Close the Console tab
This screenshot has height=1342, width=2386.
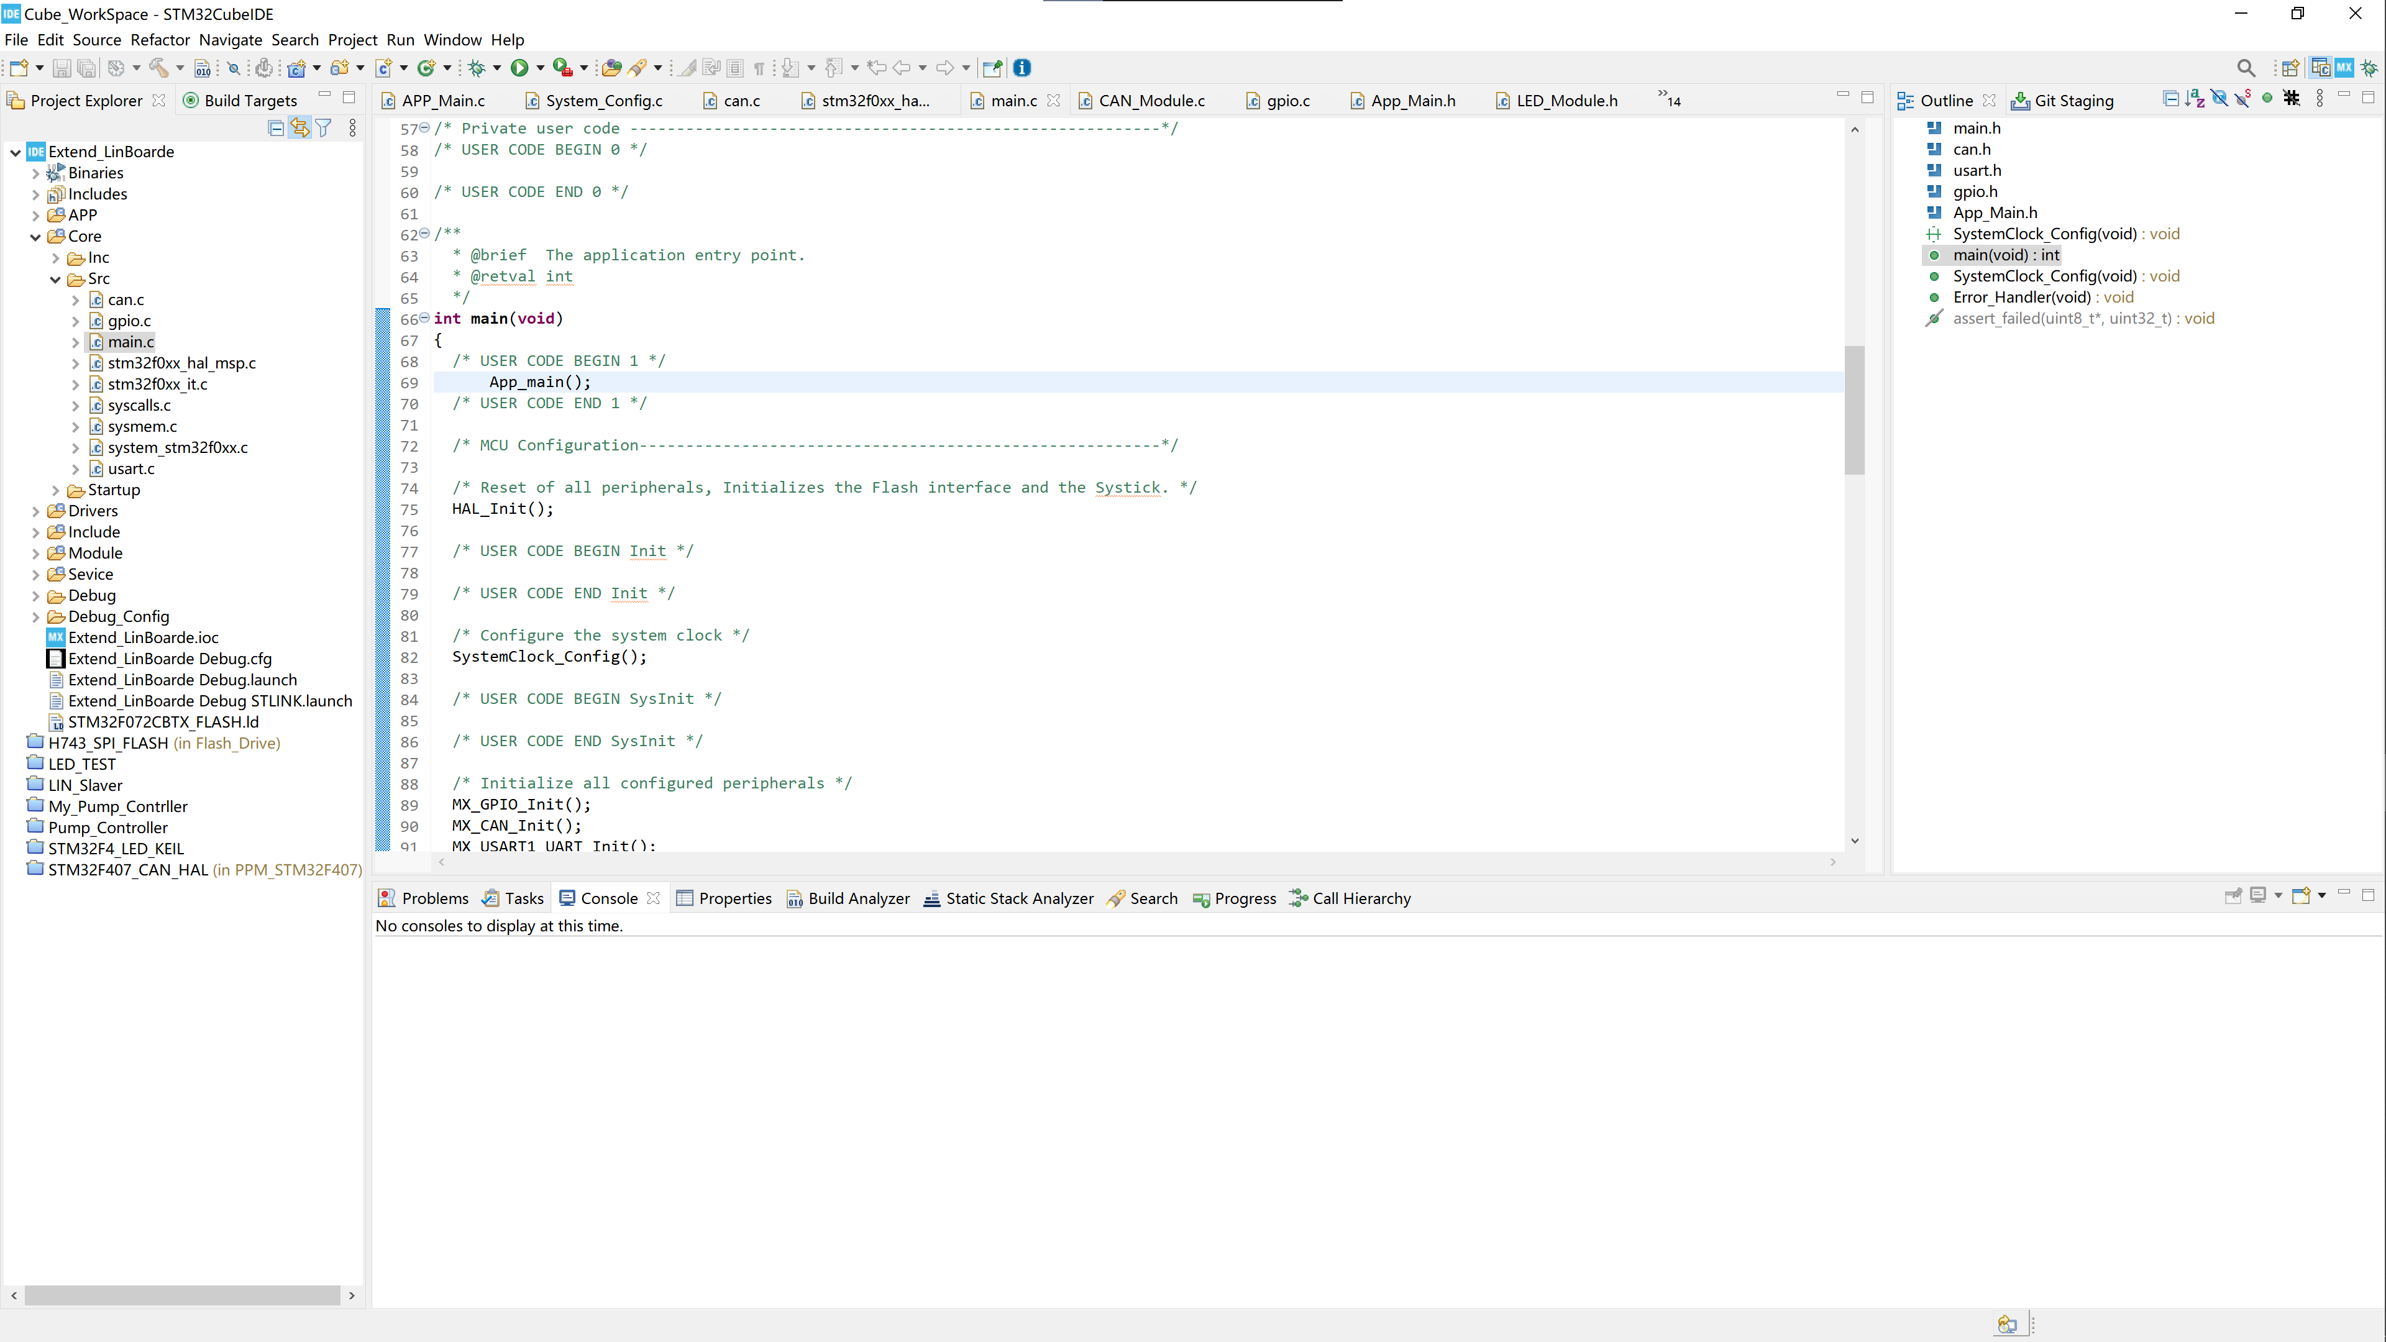(654, 898)
